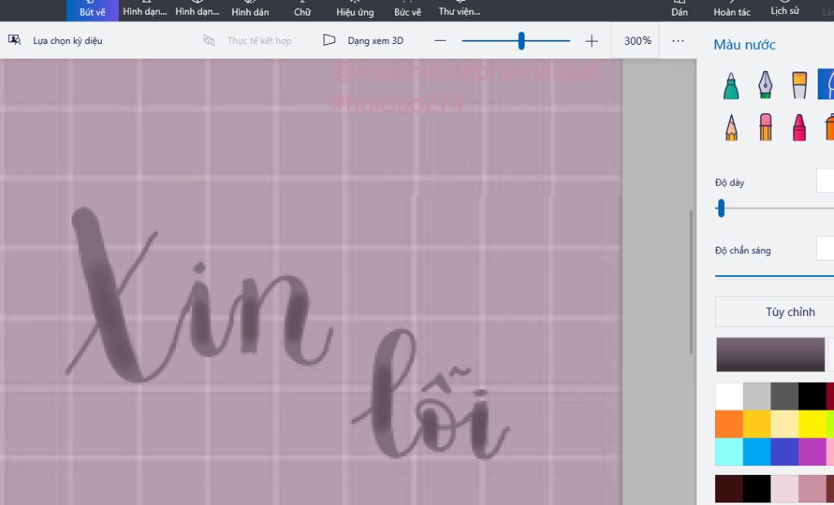This screenshot has width=834, height=505.
Task: Open the Thư viện... tab
Action: (x=459, y=10)
